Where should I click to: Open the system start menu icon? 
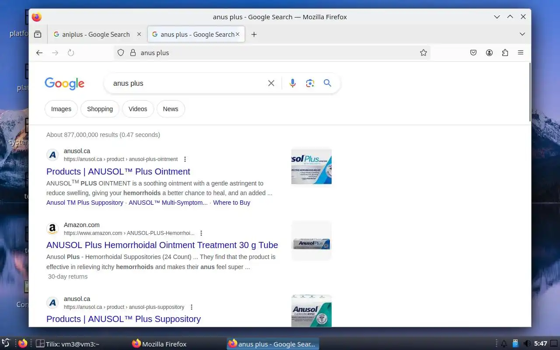click(x=6, y=343)
